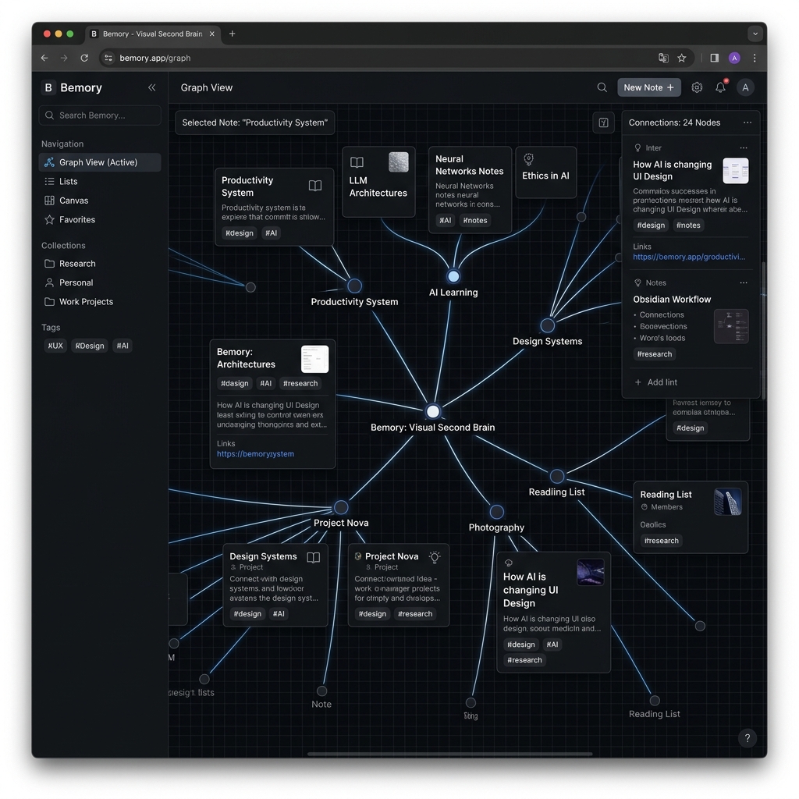Filter by the #UX tag in sidebar

coord(55,346)
